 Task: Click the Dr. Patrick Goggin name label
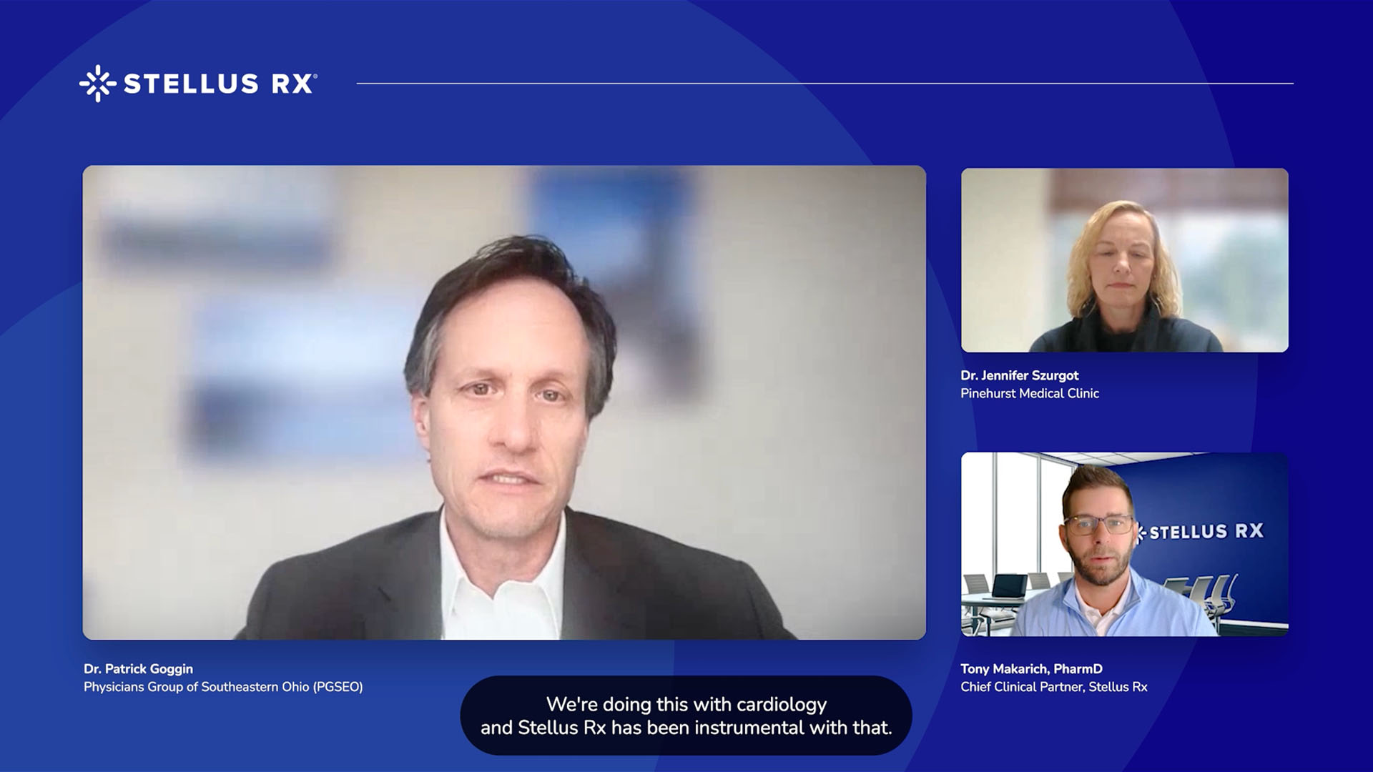[138, 669]
